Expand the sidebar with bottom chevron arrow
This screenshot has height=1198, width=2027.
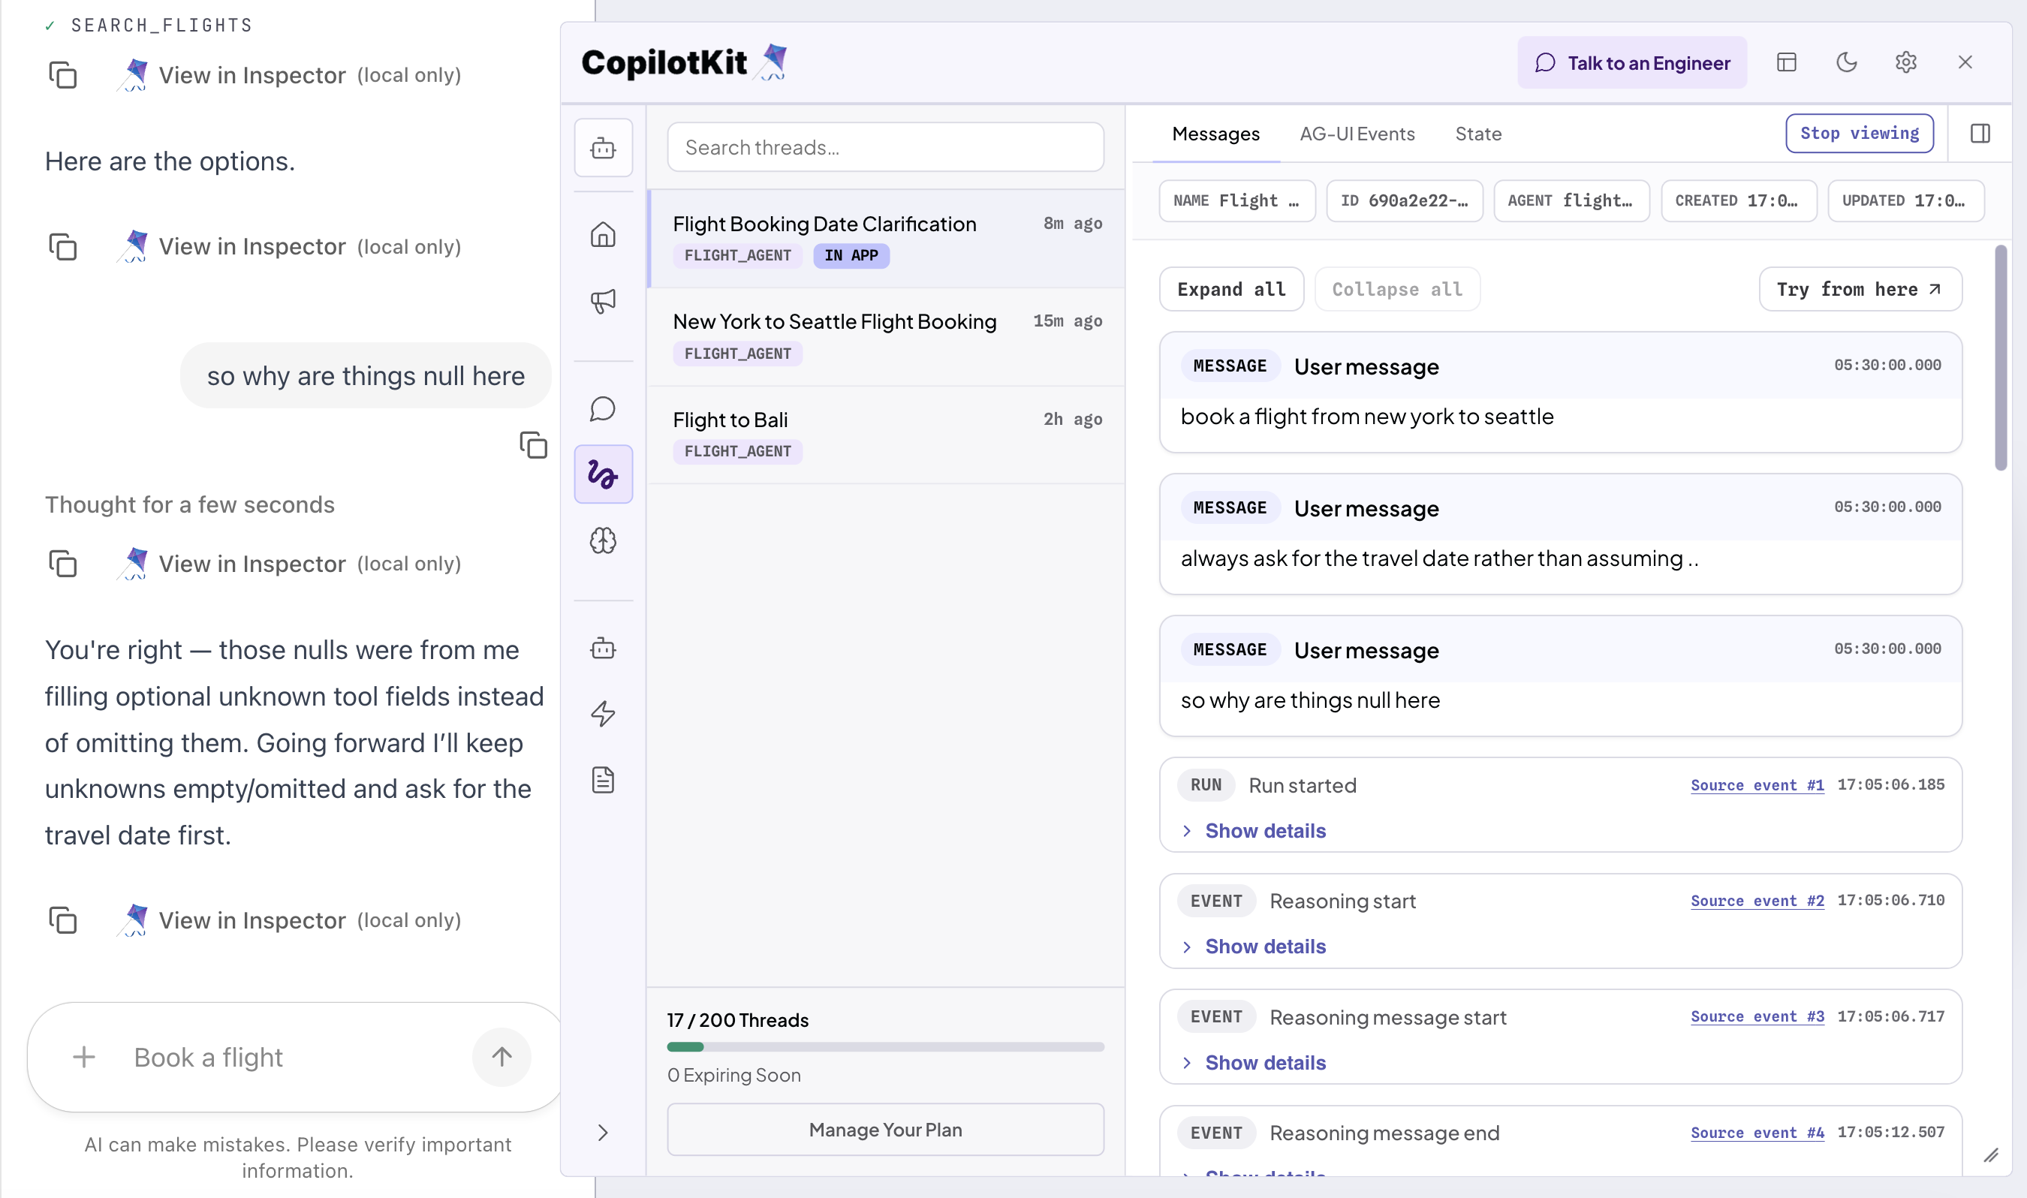click(x=603, y=1133)
